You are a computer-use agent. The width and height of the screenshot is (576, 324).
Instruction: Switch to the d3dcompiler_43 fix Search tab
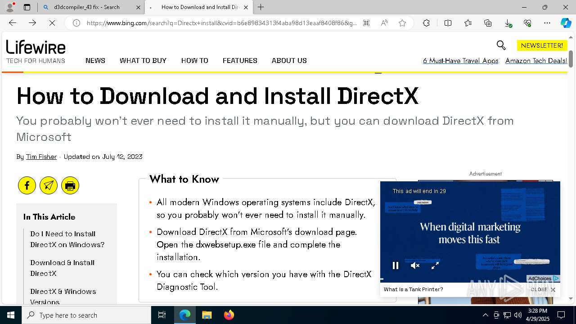coord(86,7)
